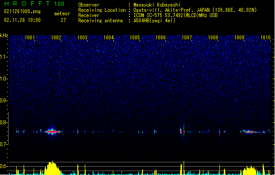Click time marker 1004

108,38
